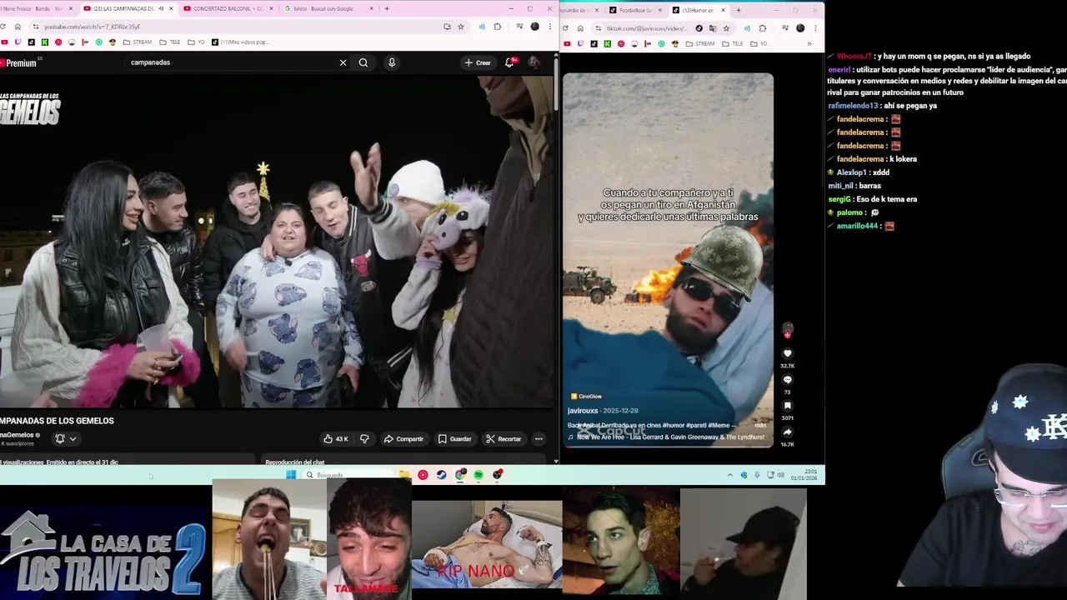Open Chrome from the taskbar
This screenshot has height=600, width=1067.
460,475
